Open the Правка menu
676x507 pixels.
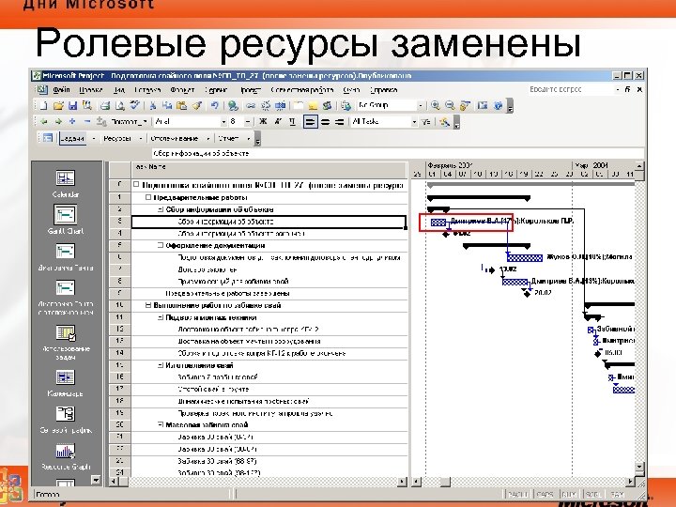click(91, 90)
